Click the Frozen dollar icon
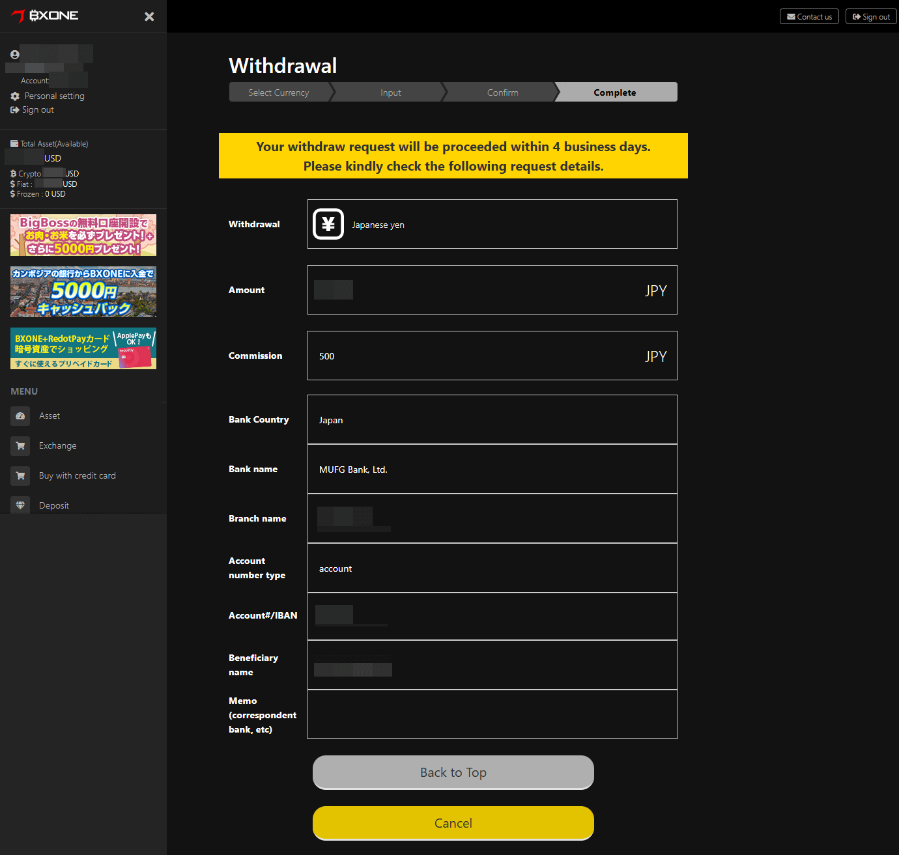899x855 pixels. [12, 194]
